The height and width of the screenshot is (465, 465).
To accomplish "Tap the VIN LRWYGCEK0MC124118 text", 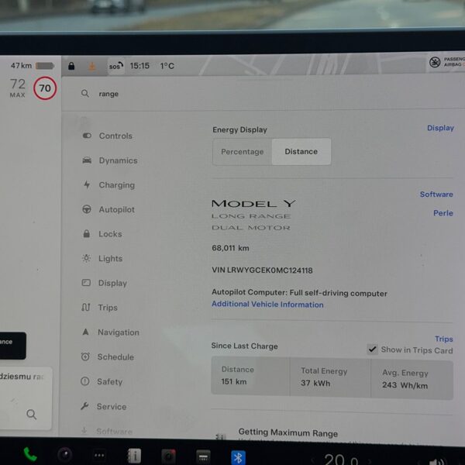I will click(262, 270).
